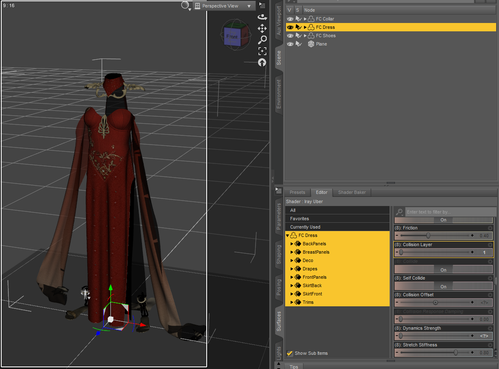Expand FC Dress node in Scene

tap(305, 27)
